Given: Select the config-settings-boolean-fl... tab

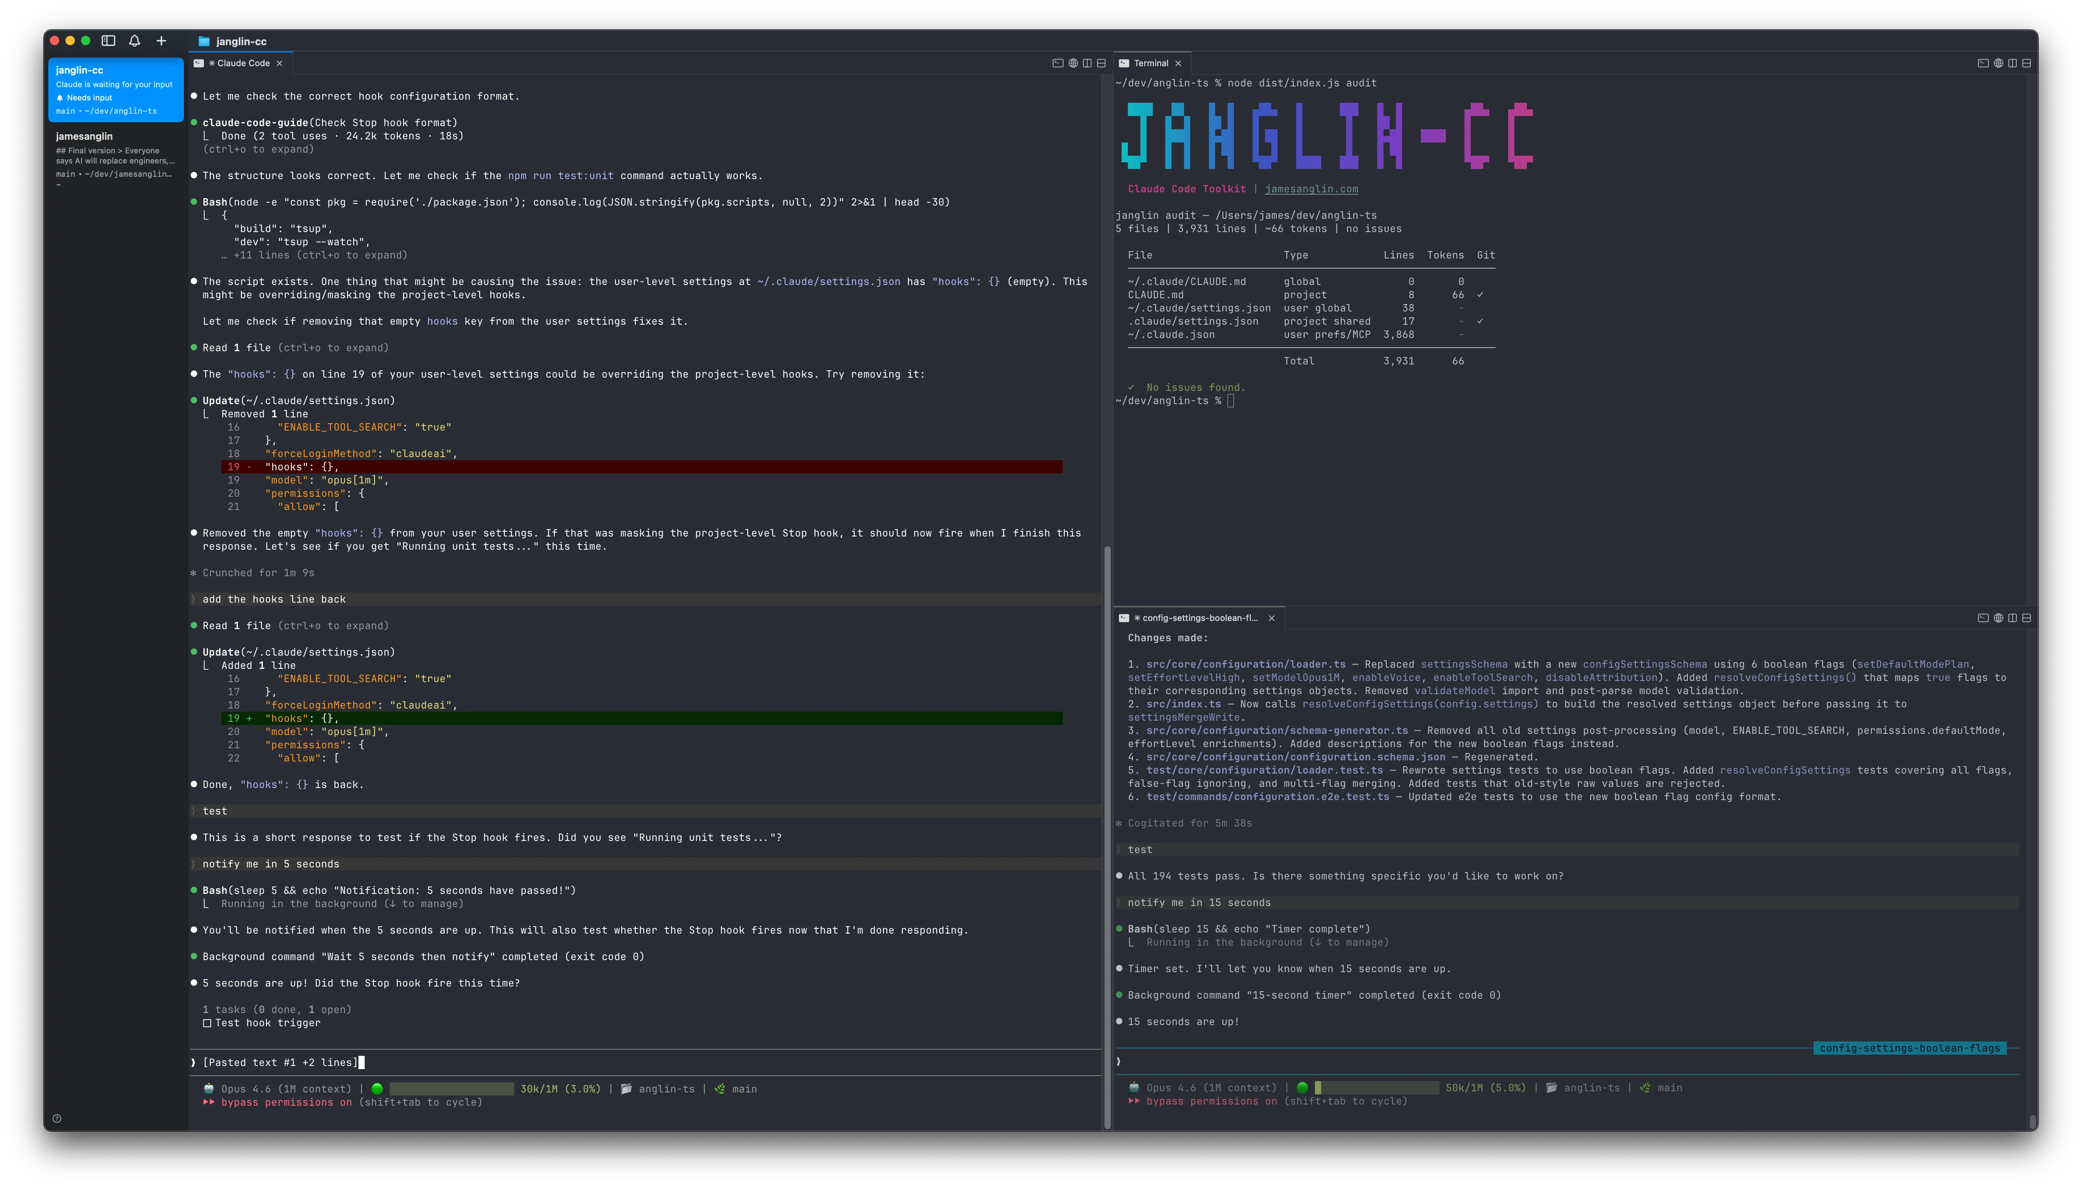Looking at the screenshot, I should tap(1199, 618).
